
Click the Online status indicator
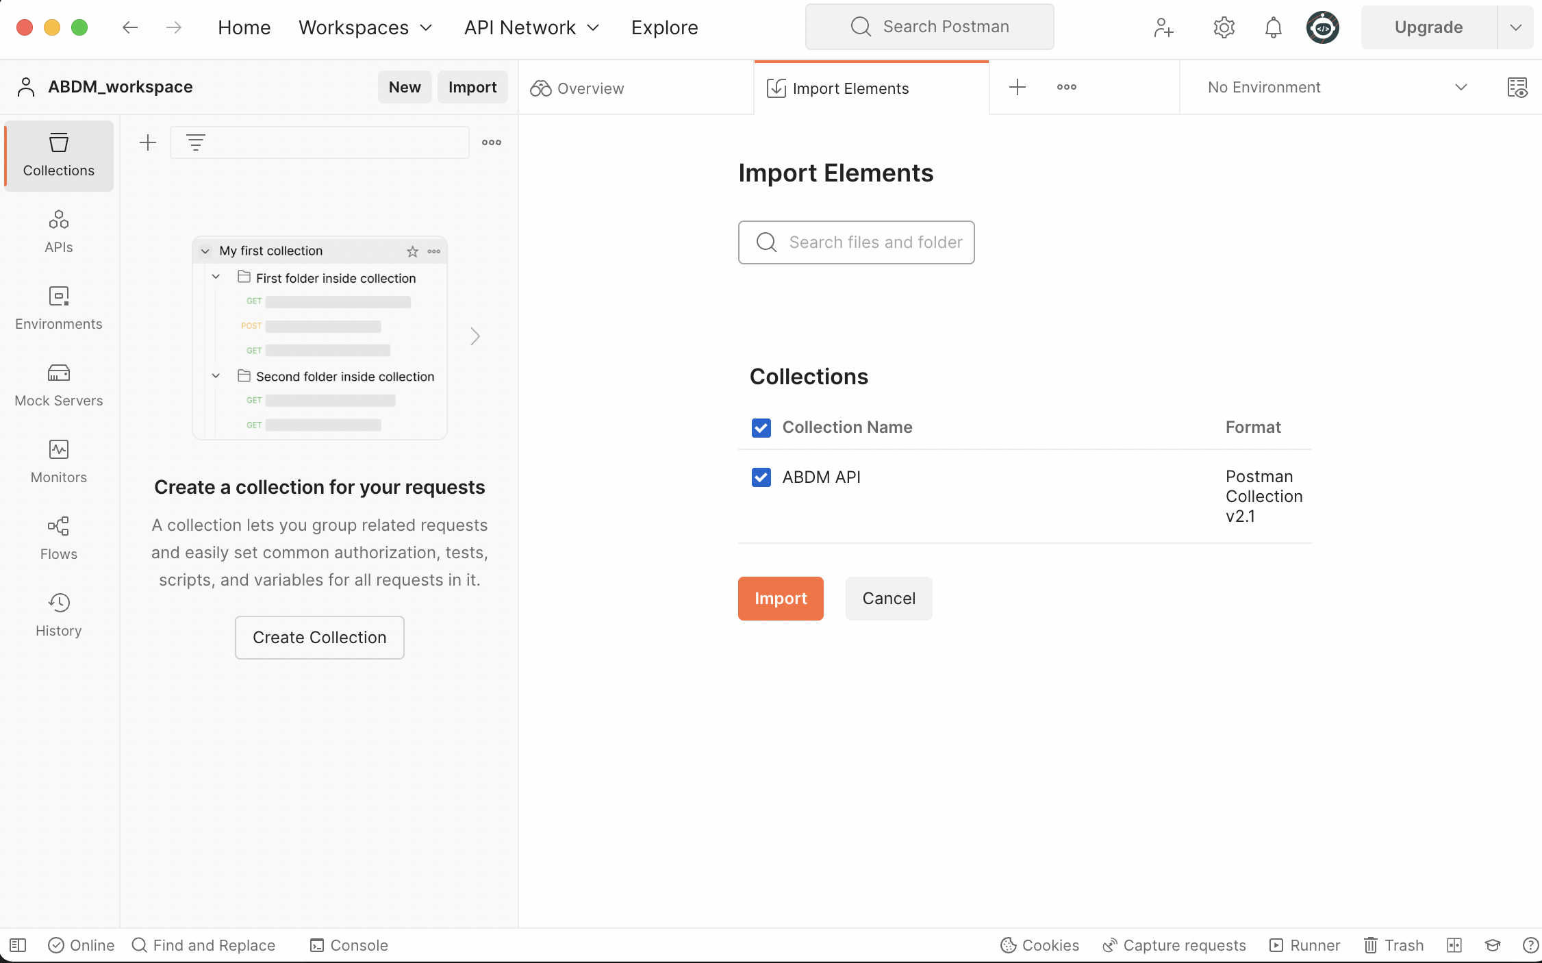pos(81,945)
